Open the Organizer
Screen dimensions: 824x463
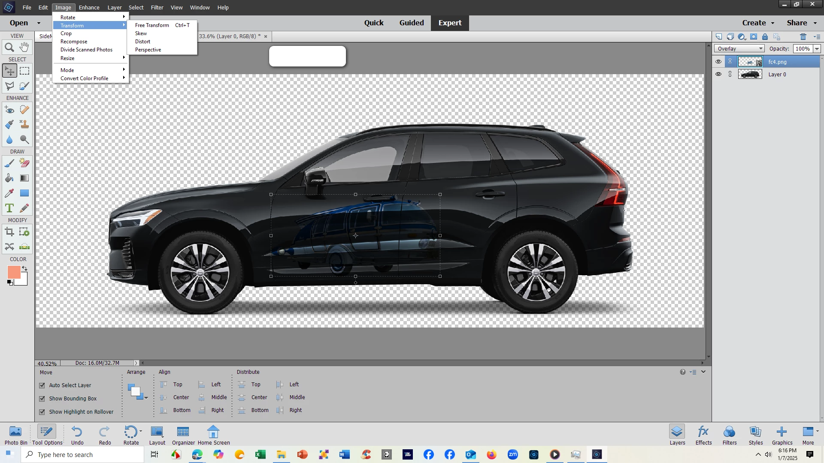click(x=183, y=435)
